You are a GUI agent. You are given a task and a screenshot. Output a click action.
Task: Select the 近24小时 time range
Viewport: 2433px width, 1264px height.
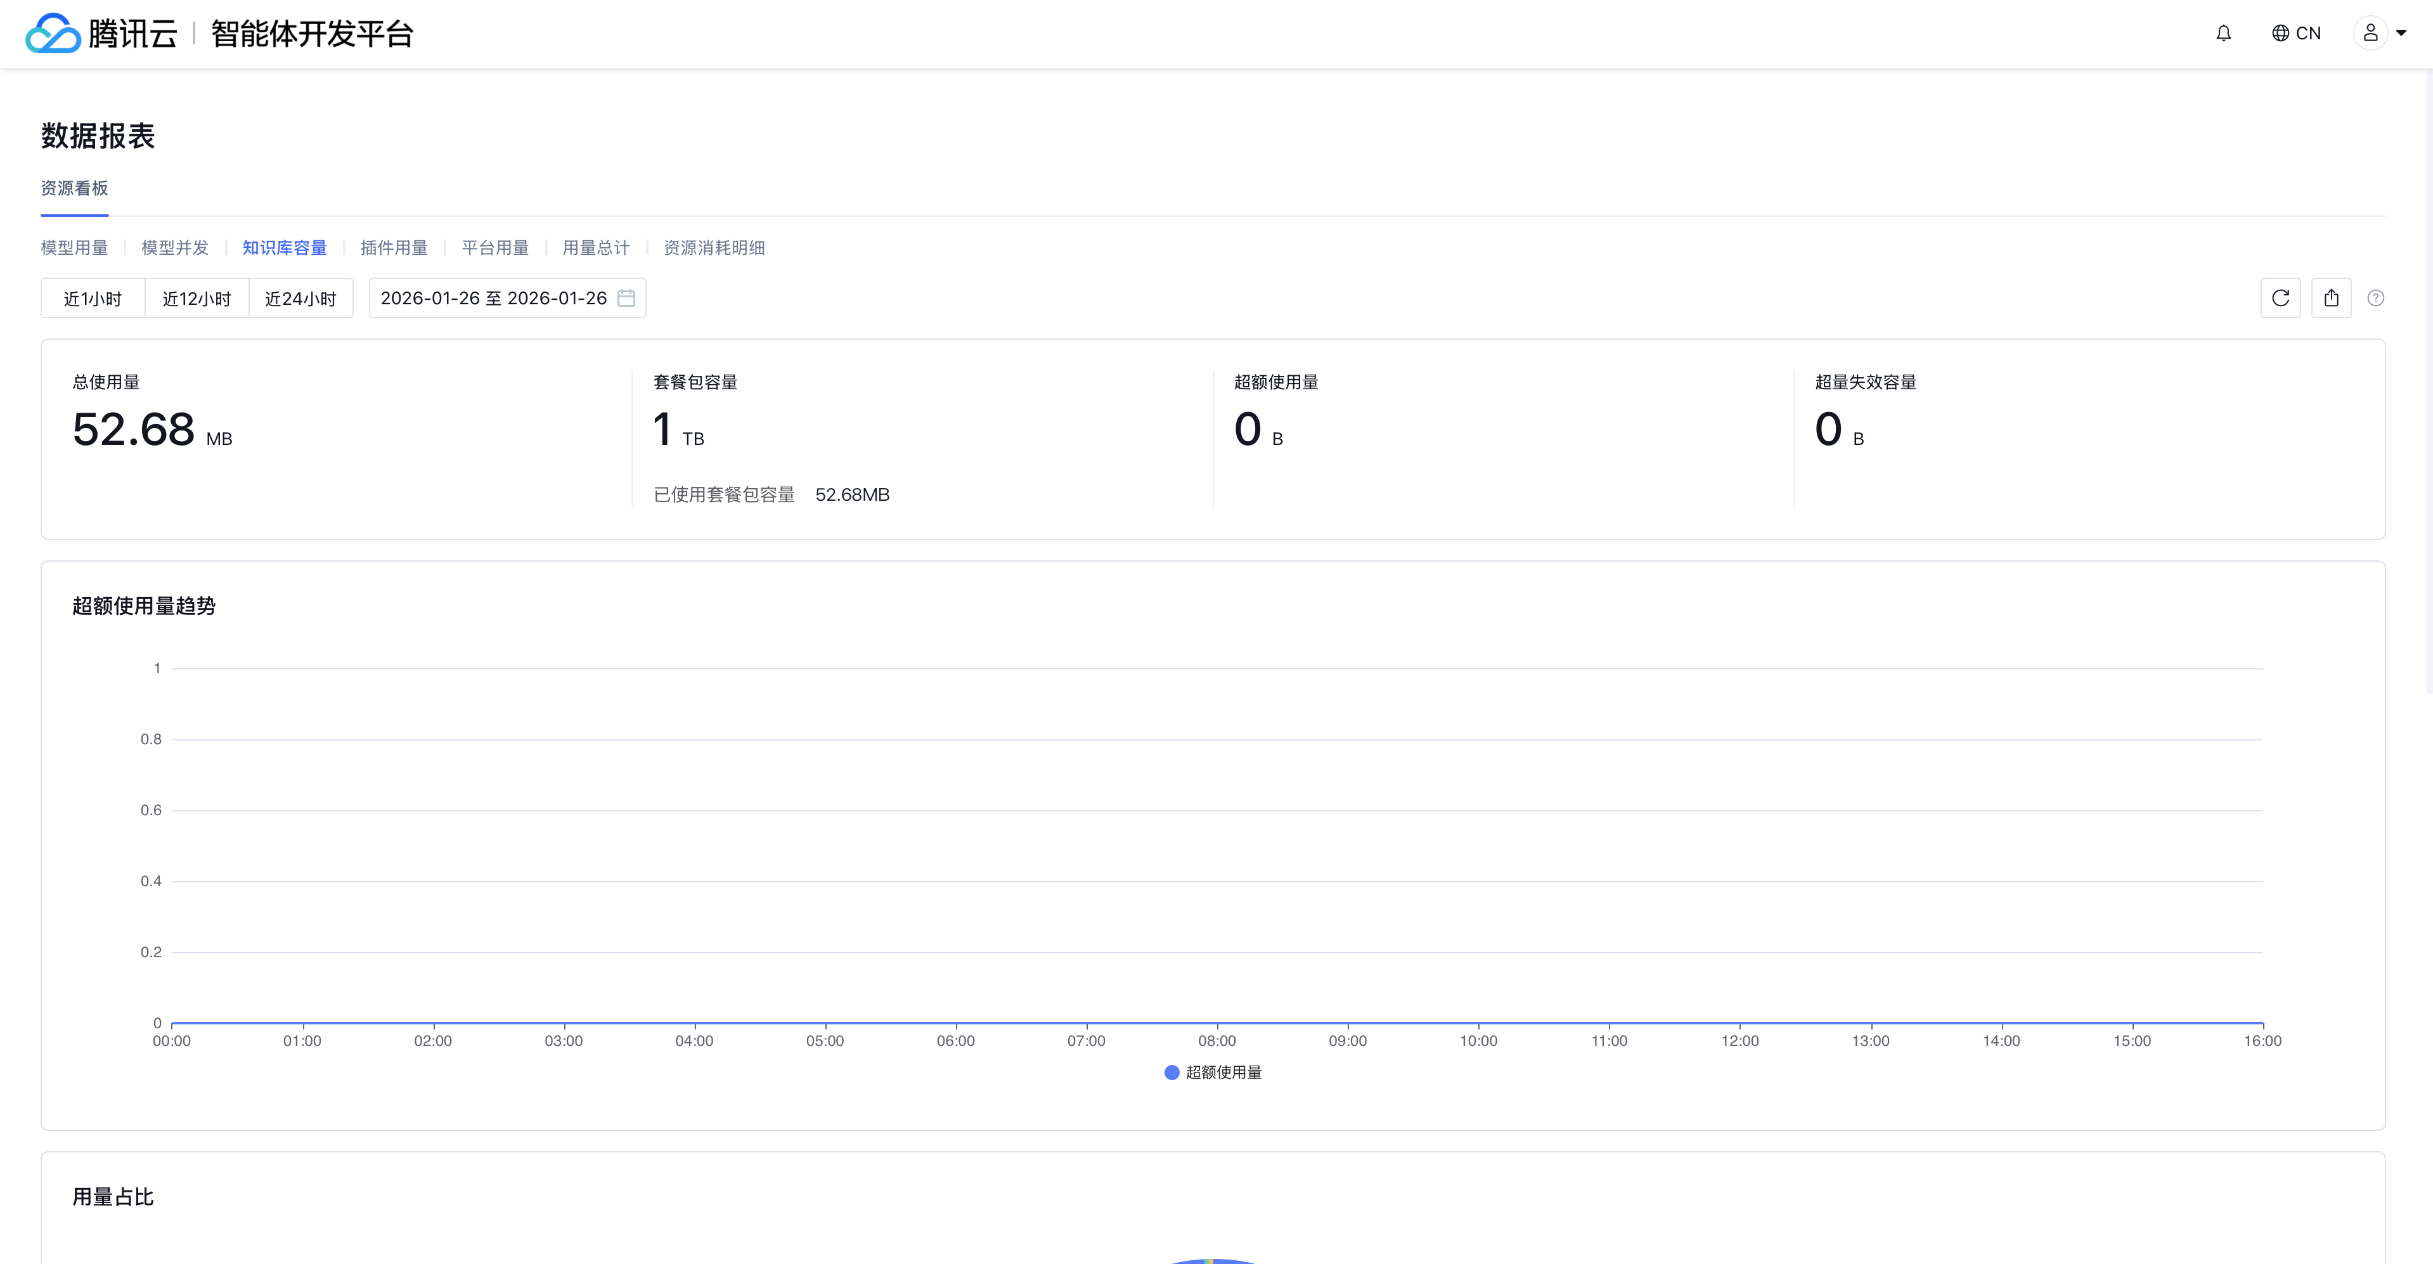pos(300,299)
